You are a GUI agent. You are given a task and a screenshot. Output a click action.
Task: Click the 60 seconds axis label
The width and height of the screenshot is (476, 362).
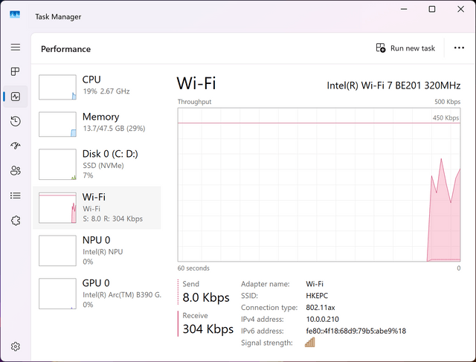tap(193, 268)
